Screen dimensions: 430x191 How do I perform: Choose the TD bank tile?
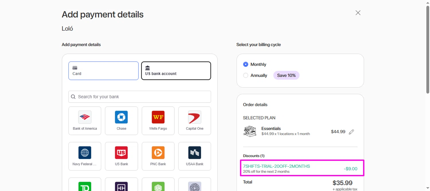pos(85,184)
